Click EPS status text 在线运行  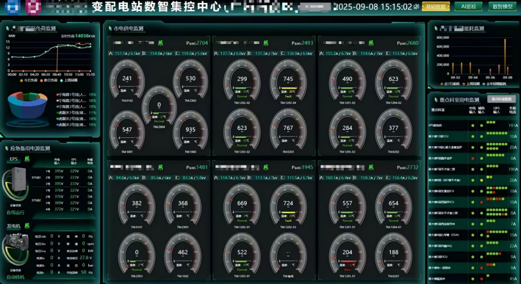click(15, 213)
